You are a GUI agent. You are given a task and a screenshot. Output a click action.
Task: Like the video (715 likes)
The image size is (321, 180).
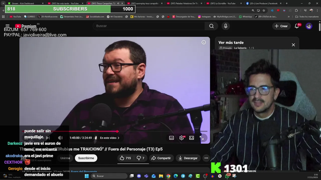tap(125, 158)
